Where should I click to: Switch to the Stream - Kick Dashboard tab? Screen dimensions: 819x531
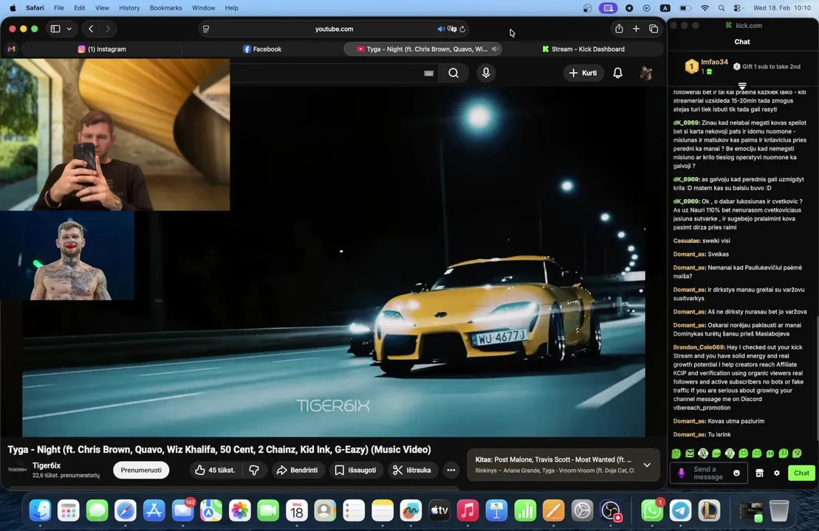click(583, 49)
